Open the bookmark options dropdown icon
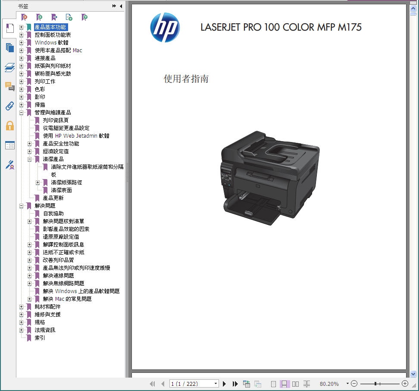 pyautogui.click(x=84, y=17)
